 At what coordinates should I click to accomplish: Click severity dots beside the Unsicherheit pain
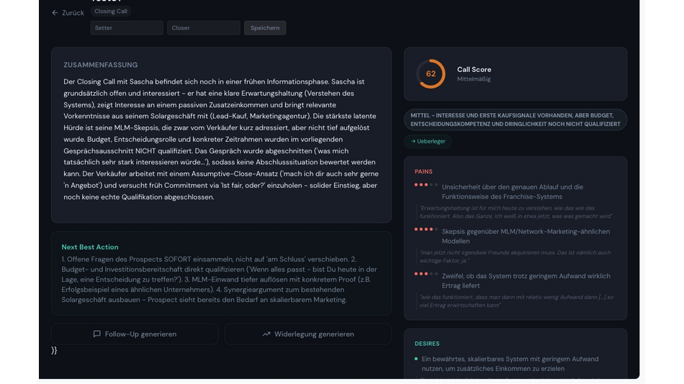(426, 185)
